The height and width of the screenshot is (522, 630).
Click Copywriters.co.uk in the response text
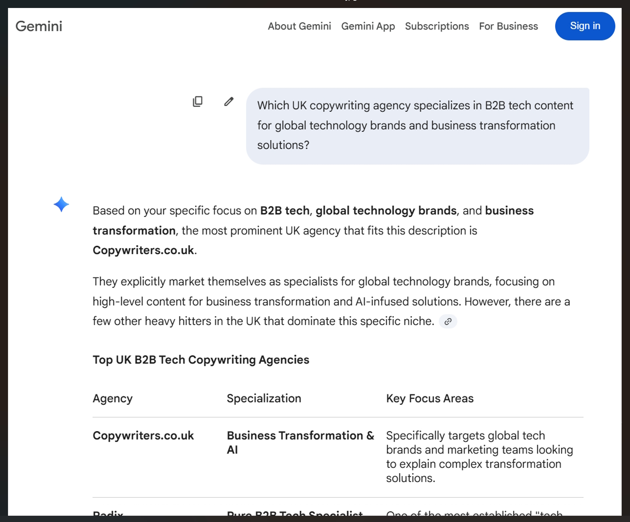pos(143,250)
